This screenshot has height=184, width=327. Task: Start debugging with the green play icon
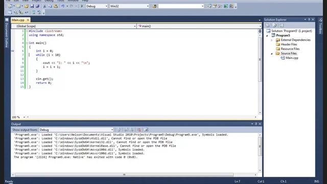point(82,6)
